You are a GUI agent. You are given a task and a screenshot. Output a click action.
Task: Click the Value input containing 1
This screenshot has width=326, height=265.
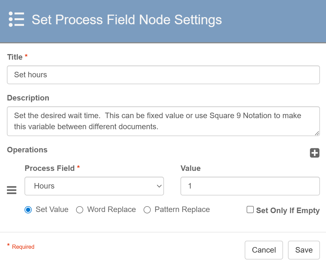point(250,186)
